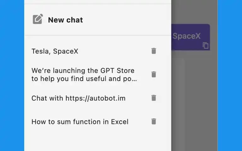The image size is (242, 151).
Task: Click the blue margin right of the dimmed panel
Action: [x=230, y=75]
